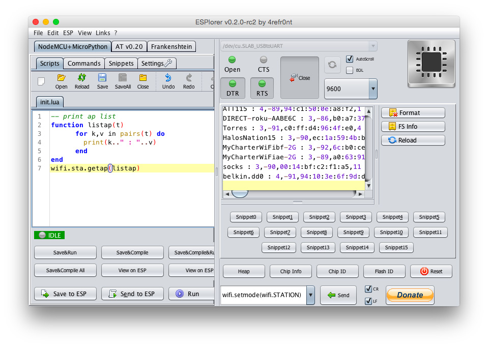Switch to the Snippets tab
The width and height of the screenshot is (488, 347).
pyautogui.click(x=121, y=64)
